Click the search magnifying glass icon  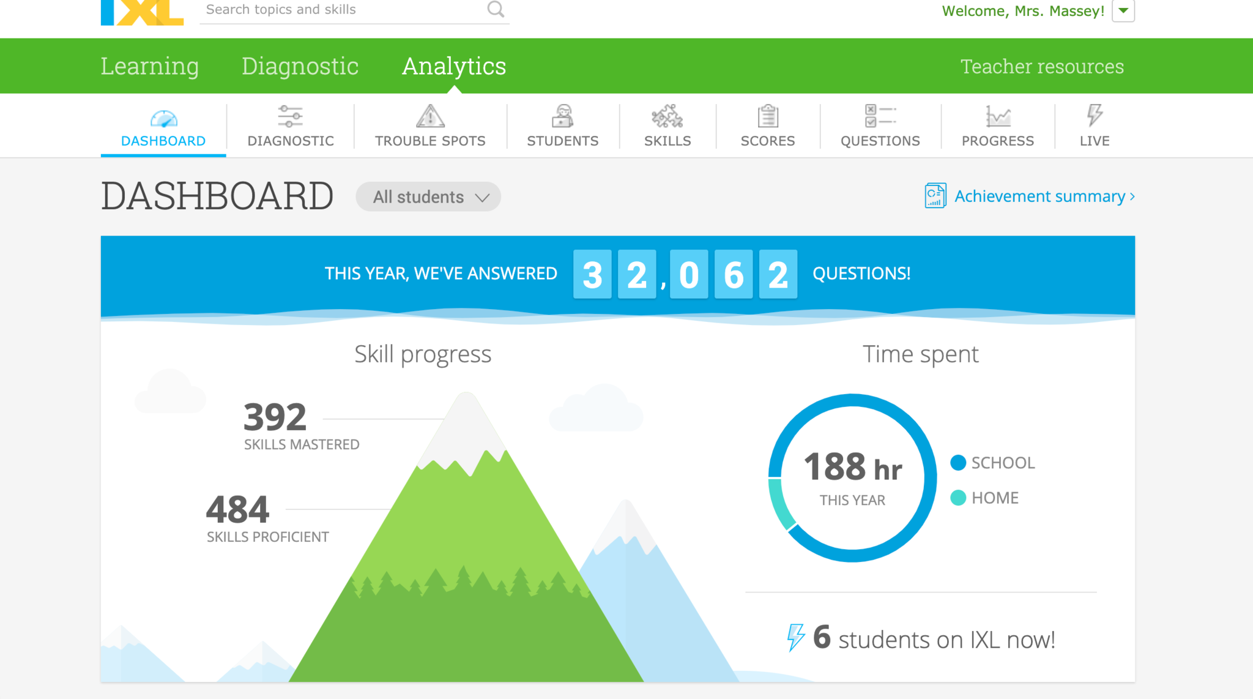click(496, 9)
